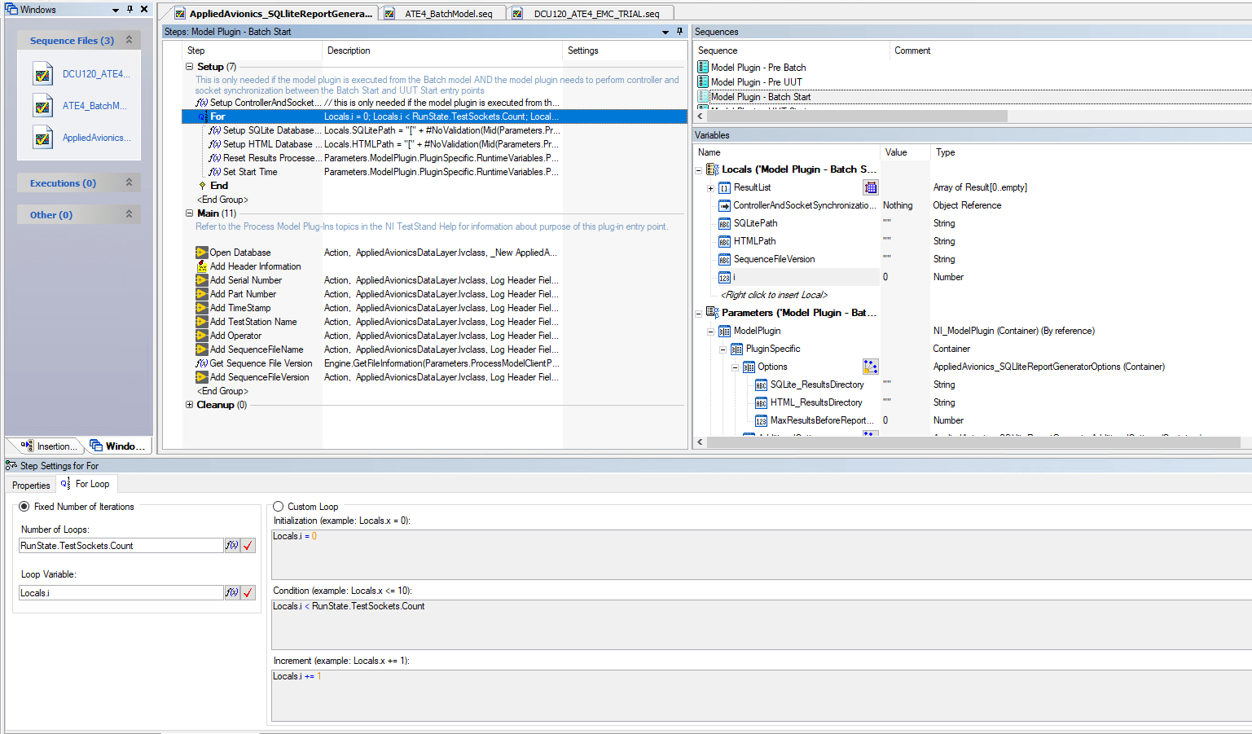This screenshot has width=1252, height=734.
Task: Pin the Steps pane
Action: point(679,32)
